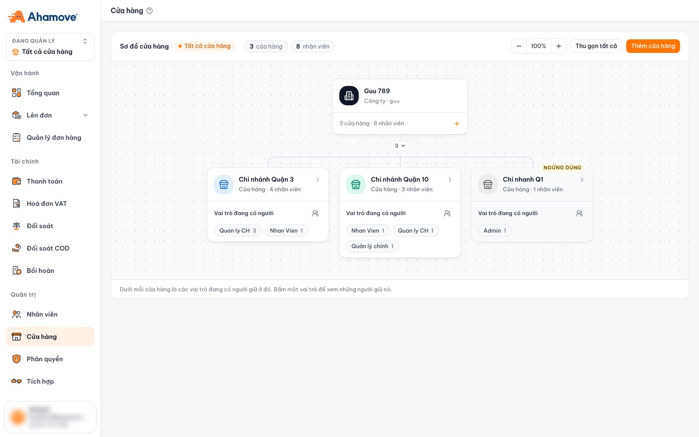Click Thu gọn tất cả button
Image resolution: width=699 pixels, height=437 pixels.
596,46
